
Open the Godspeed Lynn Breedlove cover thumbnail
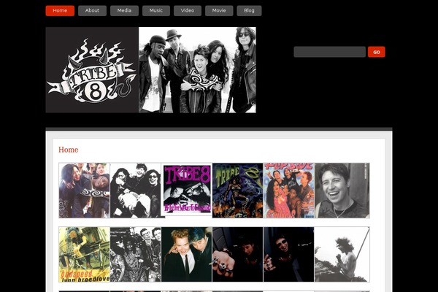(85, 254)
